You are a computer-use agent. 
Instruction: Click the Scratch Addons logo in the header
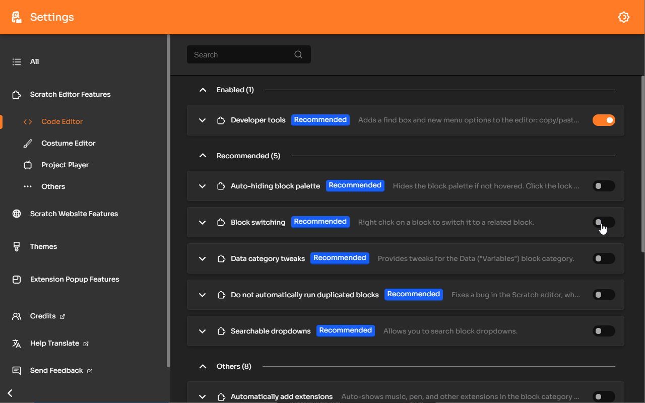coord(16,17)
